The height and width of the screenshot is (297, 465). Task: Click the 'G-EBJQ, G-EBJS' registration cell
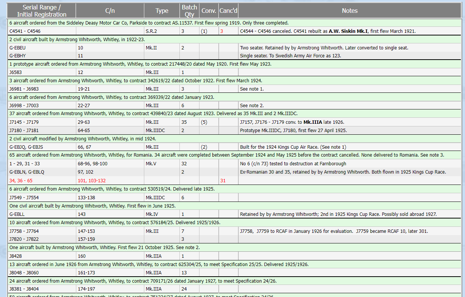(42, 147)
